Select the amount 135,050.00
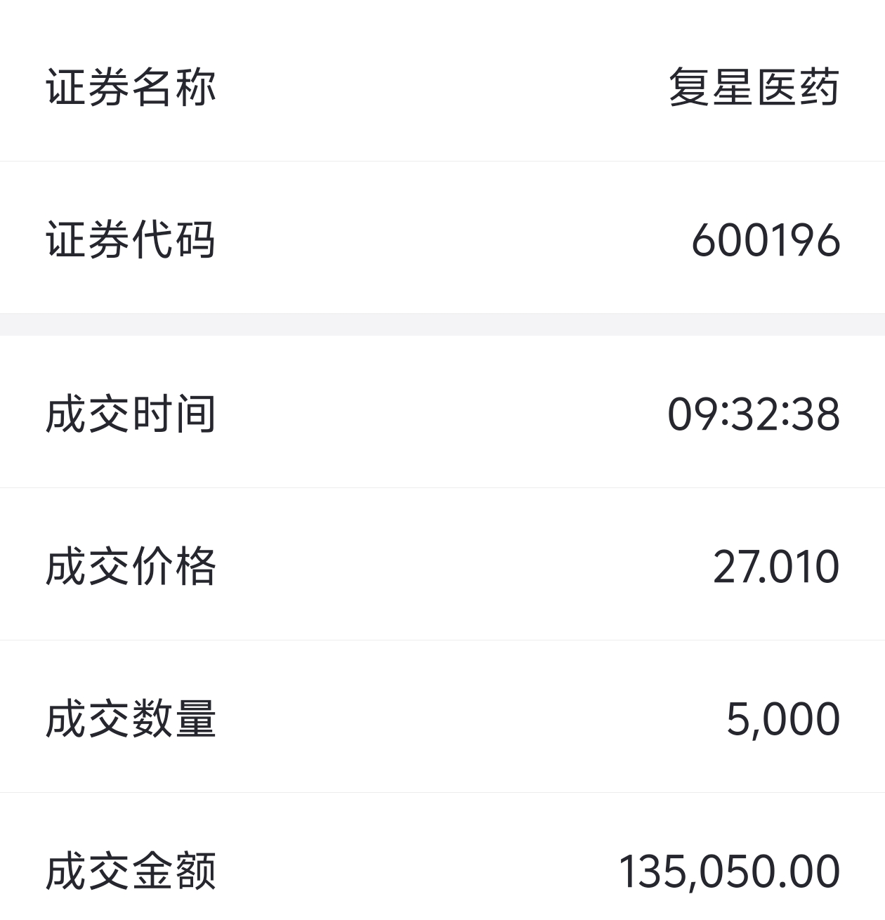 (729, 872)
